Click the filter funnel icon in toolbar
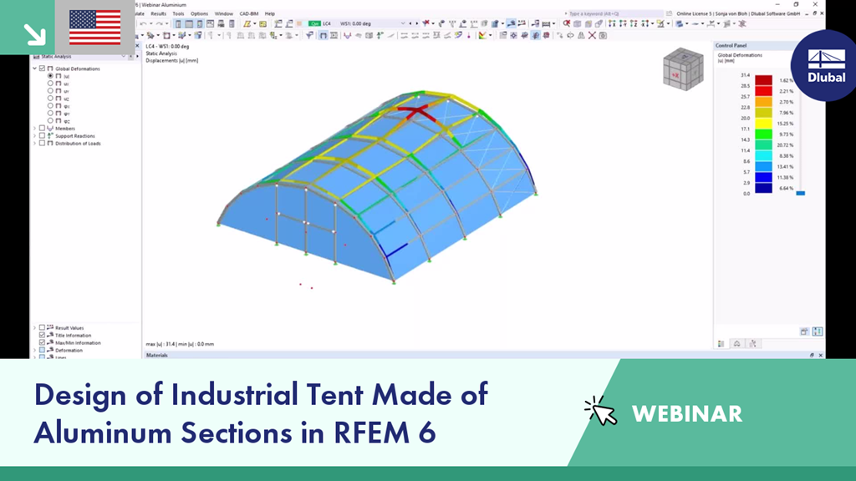856x481 pixels. 309,35
